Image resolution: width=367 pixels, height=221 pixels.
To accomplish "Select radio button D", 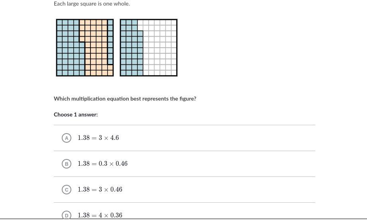I will 67,215.
